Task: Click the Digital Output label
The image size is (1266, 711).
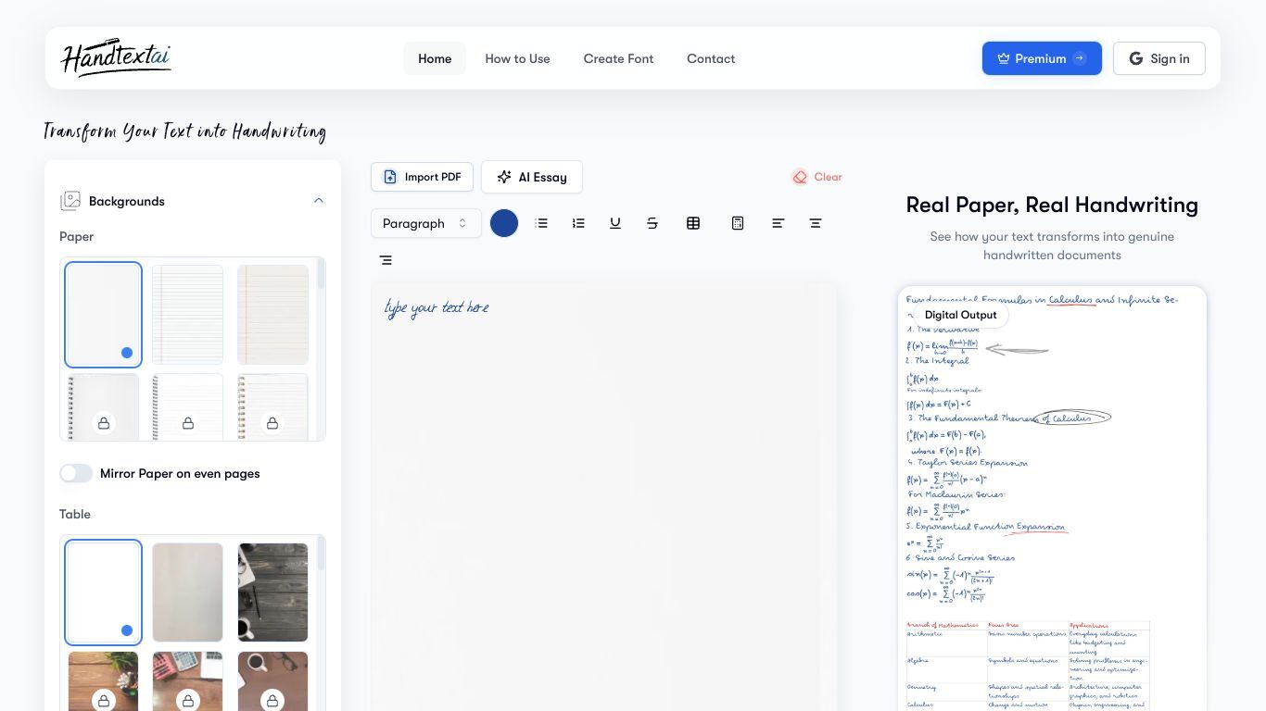Action: click(x=960, y=315)
